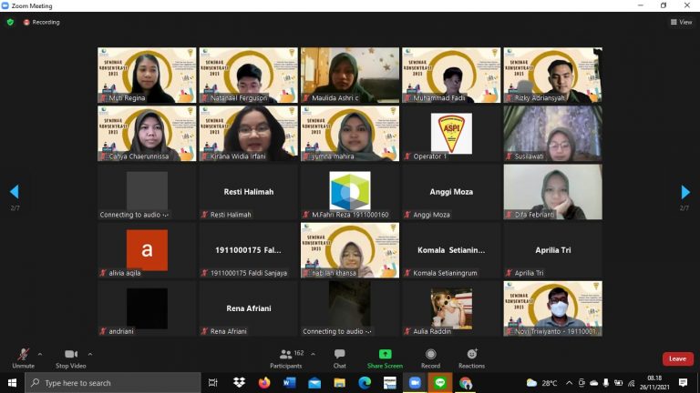Open audio settings caret next to Unmute
Screen dimensions: 700x393
coord(40,354)
